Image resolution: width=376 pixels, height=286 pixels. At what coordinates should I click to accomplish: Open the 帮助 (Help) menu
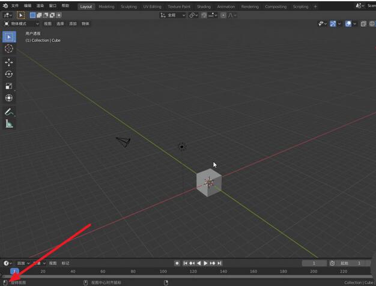pos(65,6)
